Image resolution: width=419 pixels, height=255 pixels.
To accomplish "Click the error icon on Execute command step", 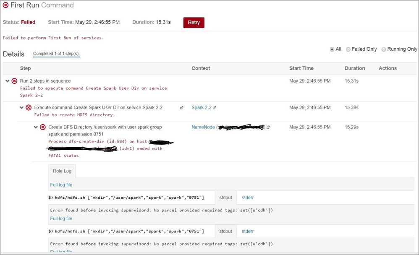I will pos(28,107).
